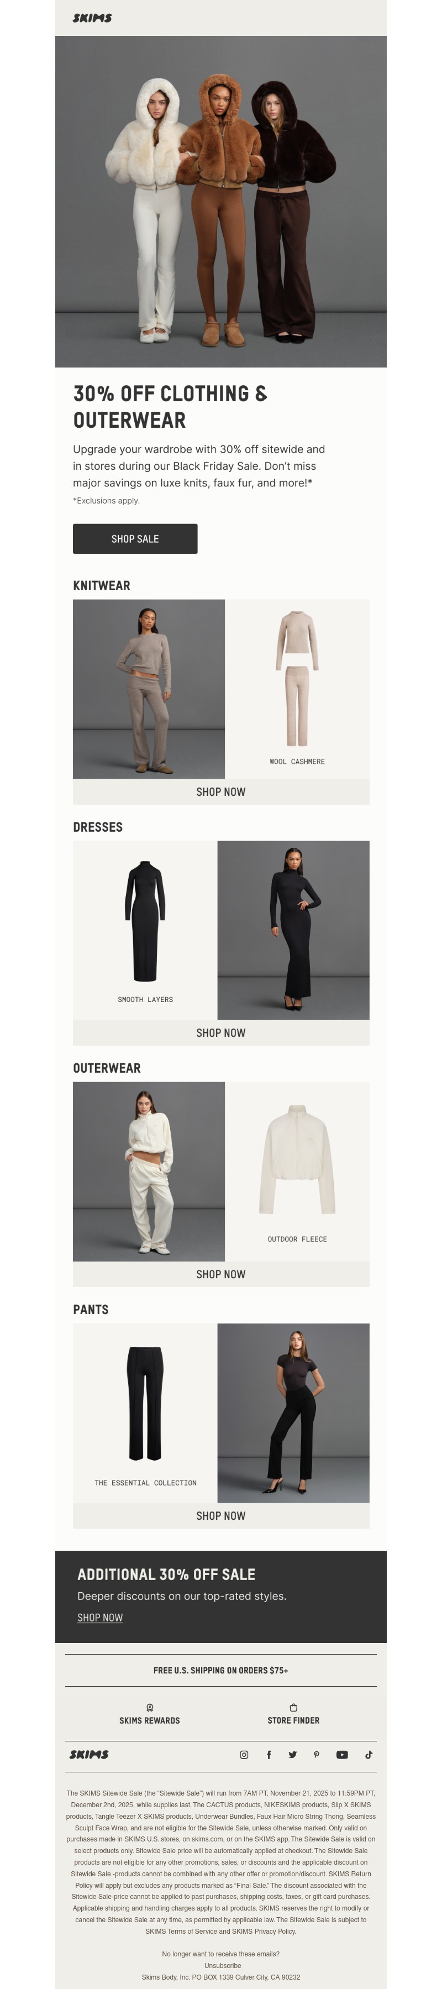The width and height of the screenshot is (442, 1989).
Task: Open the Twitter bird icon
Action: click(x=292, y=1754)
